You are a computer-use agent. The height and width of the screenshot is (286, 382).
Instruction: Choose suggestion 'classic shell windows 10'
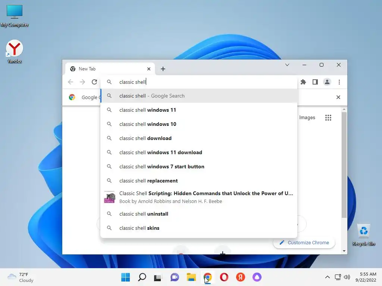pyautogui.click(x=199, y=124)
